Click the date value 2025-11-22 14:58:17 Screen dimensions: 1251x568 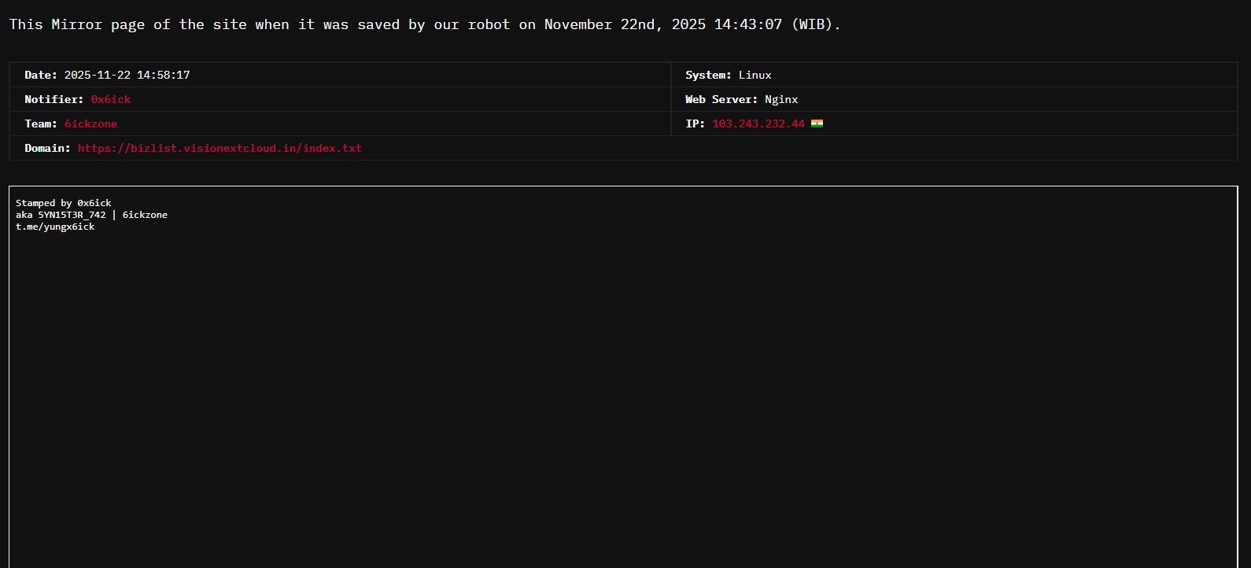127,76
